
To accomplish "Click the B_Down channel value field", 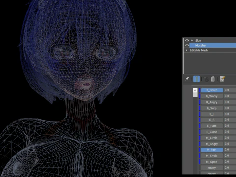I will point(230,90).
